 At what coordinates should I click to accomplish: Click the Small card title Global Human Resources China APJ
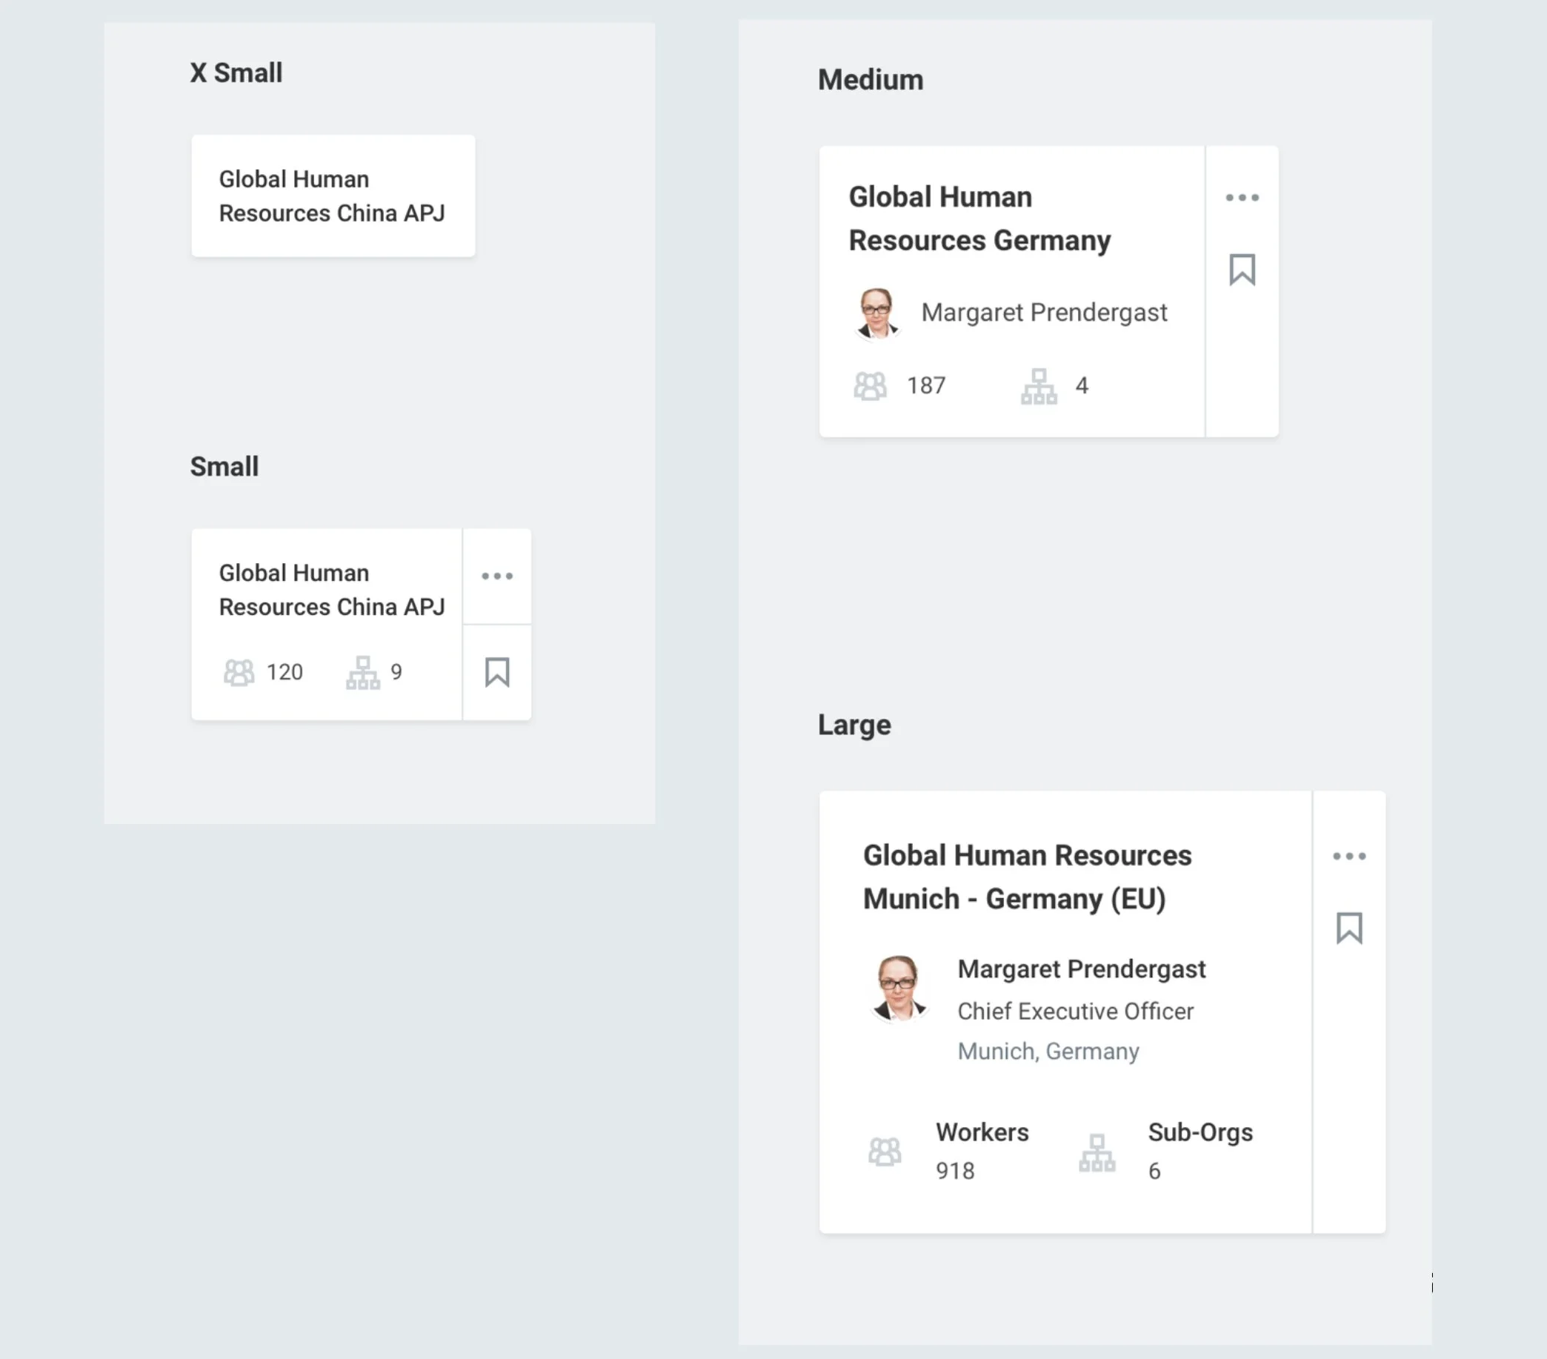[331, 590]
